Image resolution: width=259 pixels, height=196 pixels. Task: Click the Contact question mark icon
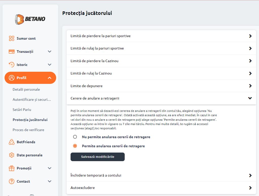click(12, 181)
